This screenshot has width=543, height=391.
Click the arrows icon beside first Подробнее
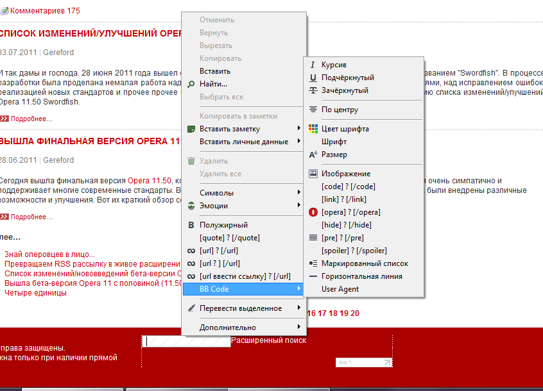(4, 119)
